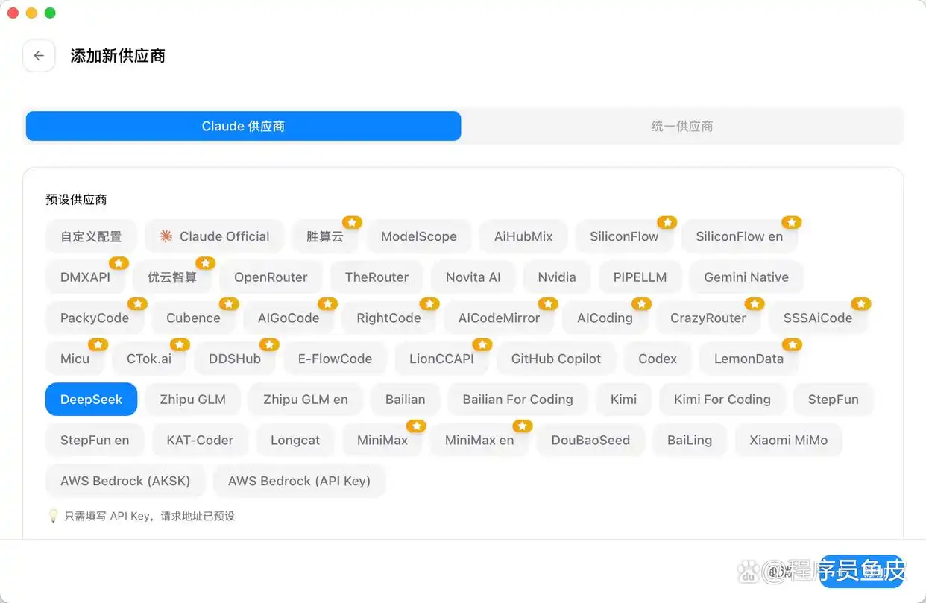
Task: Select the Zhipu GLM provider
Action: (192, 400)
